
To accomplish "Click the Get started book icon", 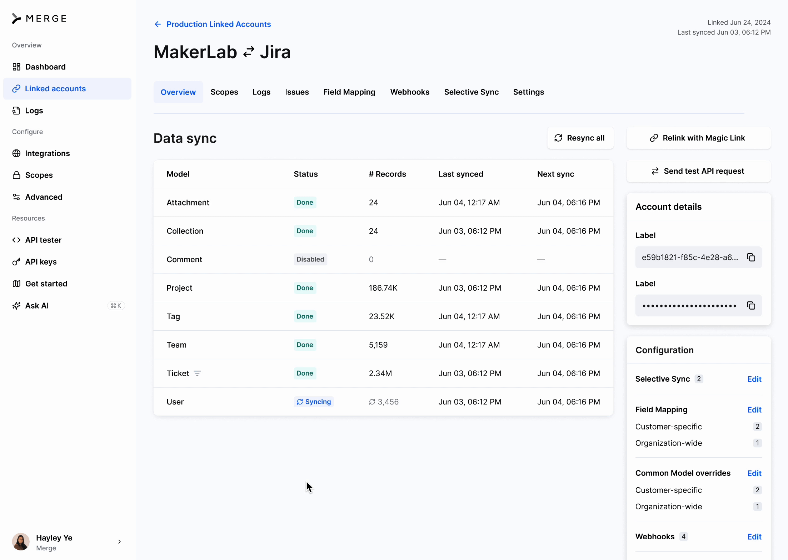I will pos(16,284).
